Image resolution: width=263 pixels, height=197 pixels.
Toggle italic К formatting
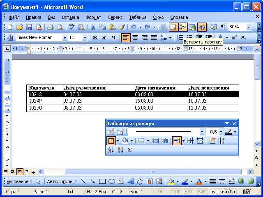[x=104, y=37]
